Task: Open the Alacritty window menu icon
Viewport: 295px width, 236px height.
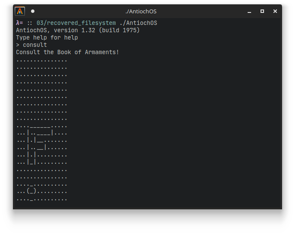Action: (20, 11)
